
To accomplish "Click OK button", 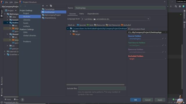I will (135, 100).
